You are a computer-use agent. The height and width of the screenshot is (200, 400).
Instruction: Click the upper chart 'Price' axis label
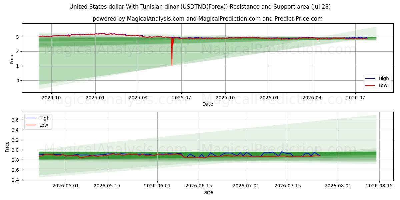point(12,58)
